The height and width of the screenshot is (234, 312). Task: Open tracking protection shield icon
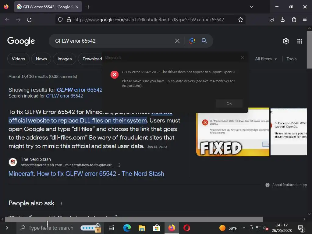[x=60, y=20]
